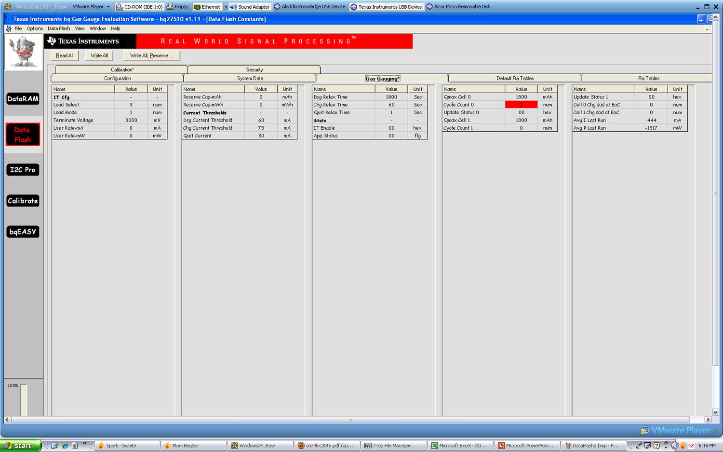Image resolution: width=723 pixels, height=452 pixels.
Task: Click the 'User Rate-mA' row label
Action: [68, 128]
